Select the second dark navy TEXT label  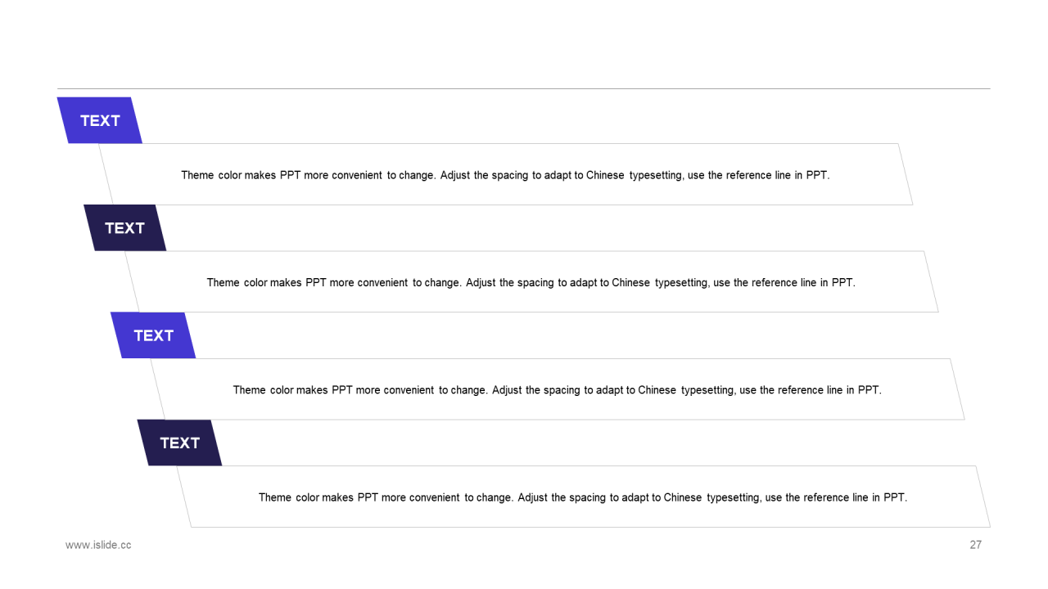coord(124,228)
